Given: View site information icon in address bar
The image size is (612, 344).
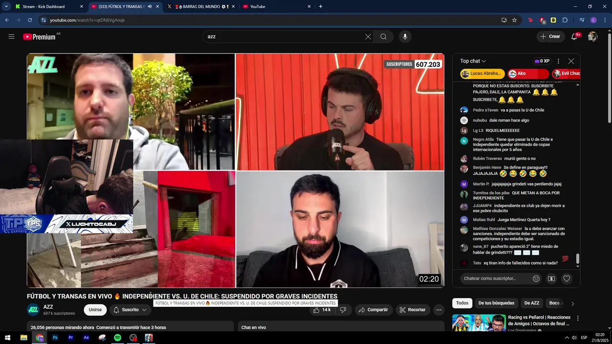Looking at the screenshot, I should pyautogui.click(x=44, y=20).
